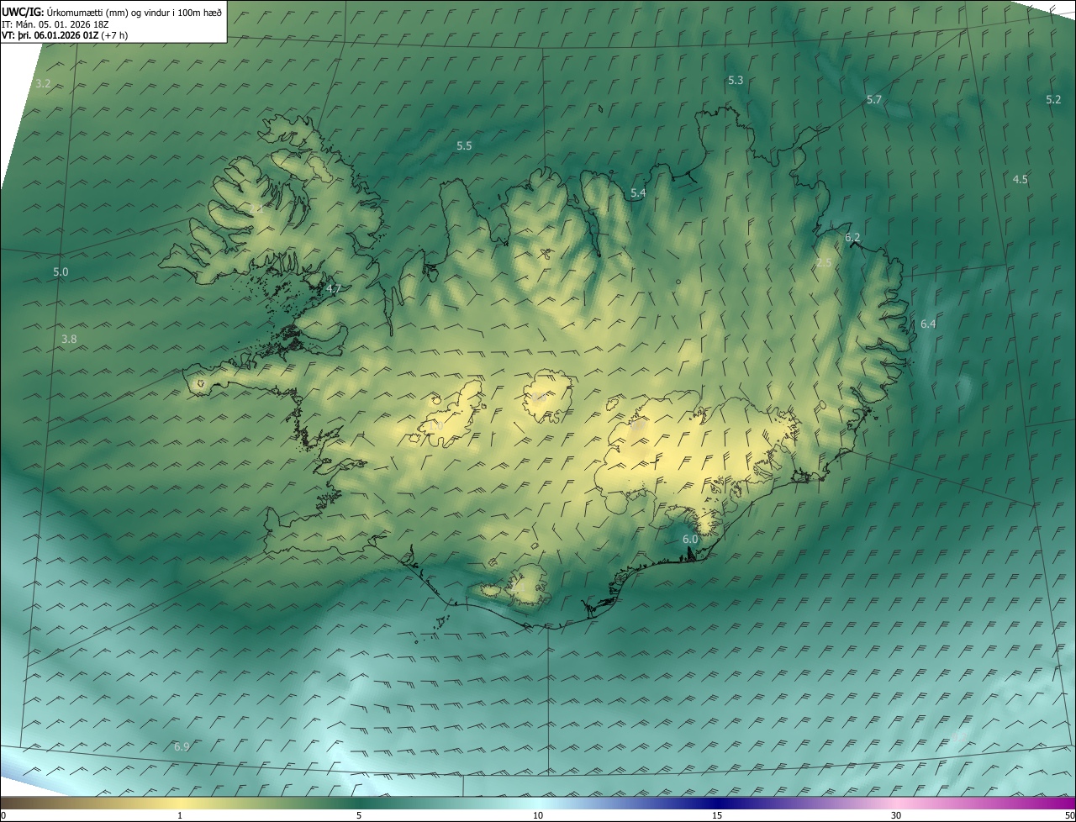Click the 0 tick on the color scale

coord(3,815)
